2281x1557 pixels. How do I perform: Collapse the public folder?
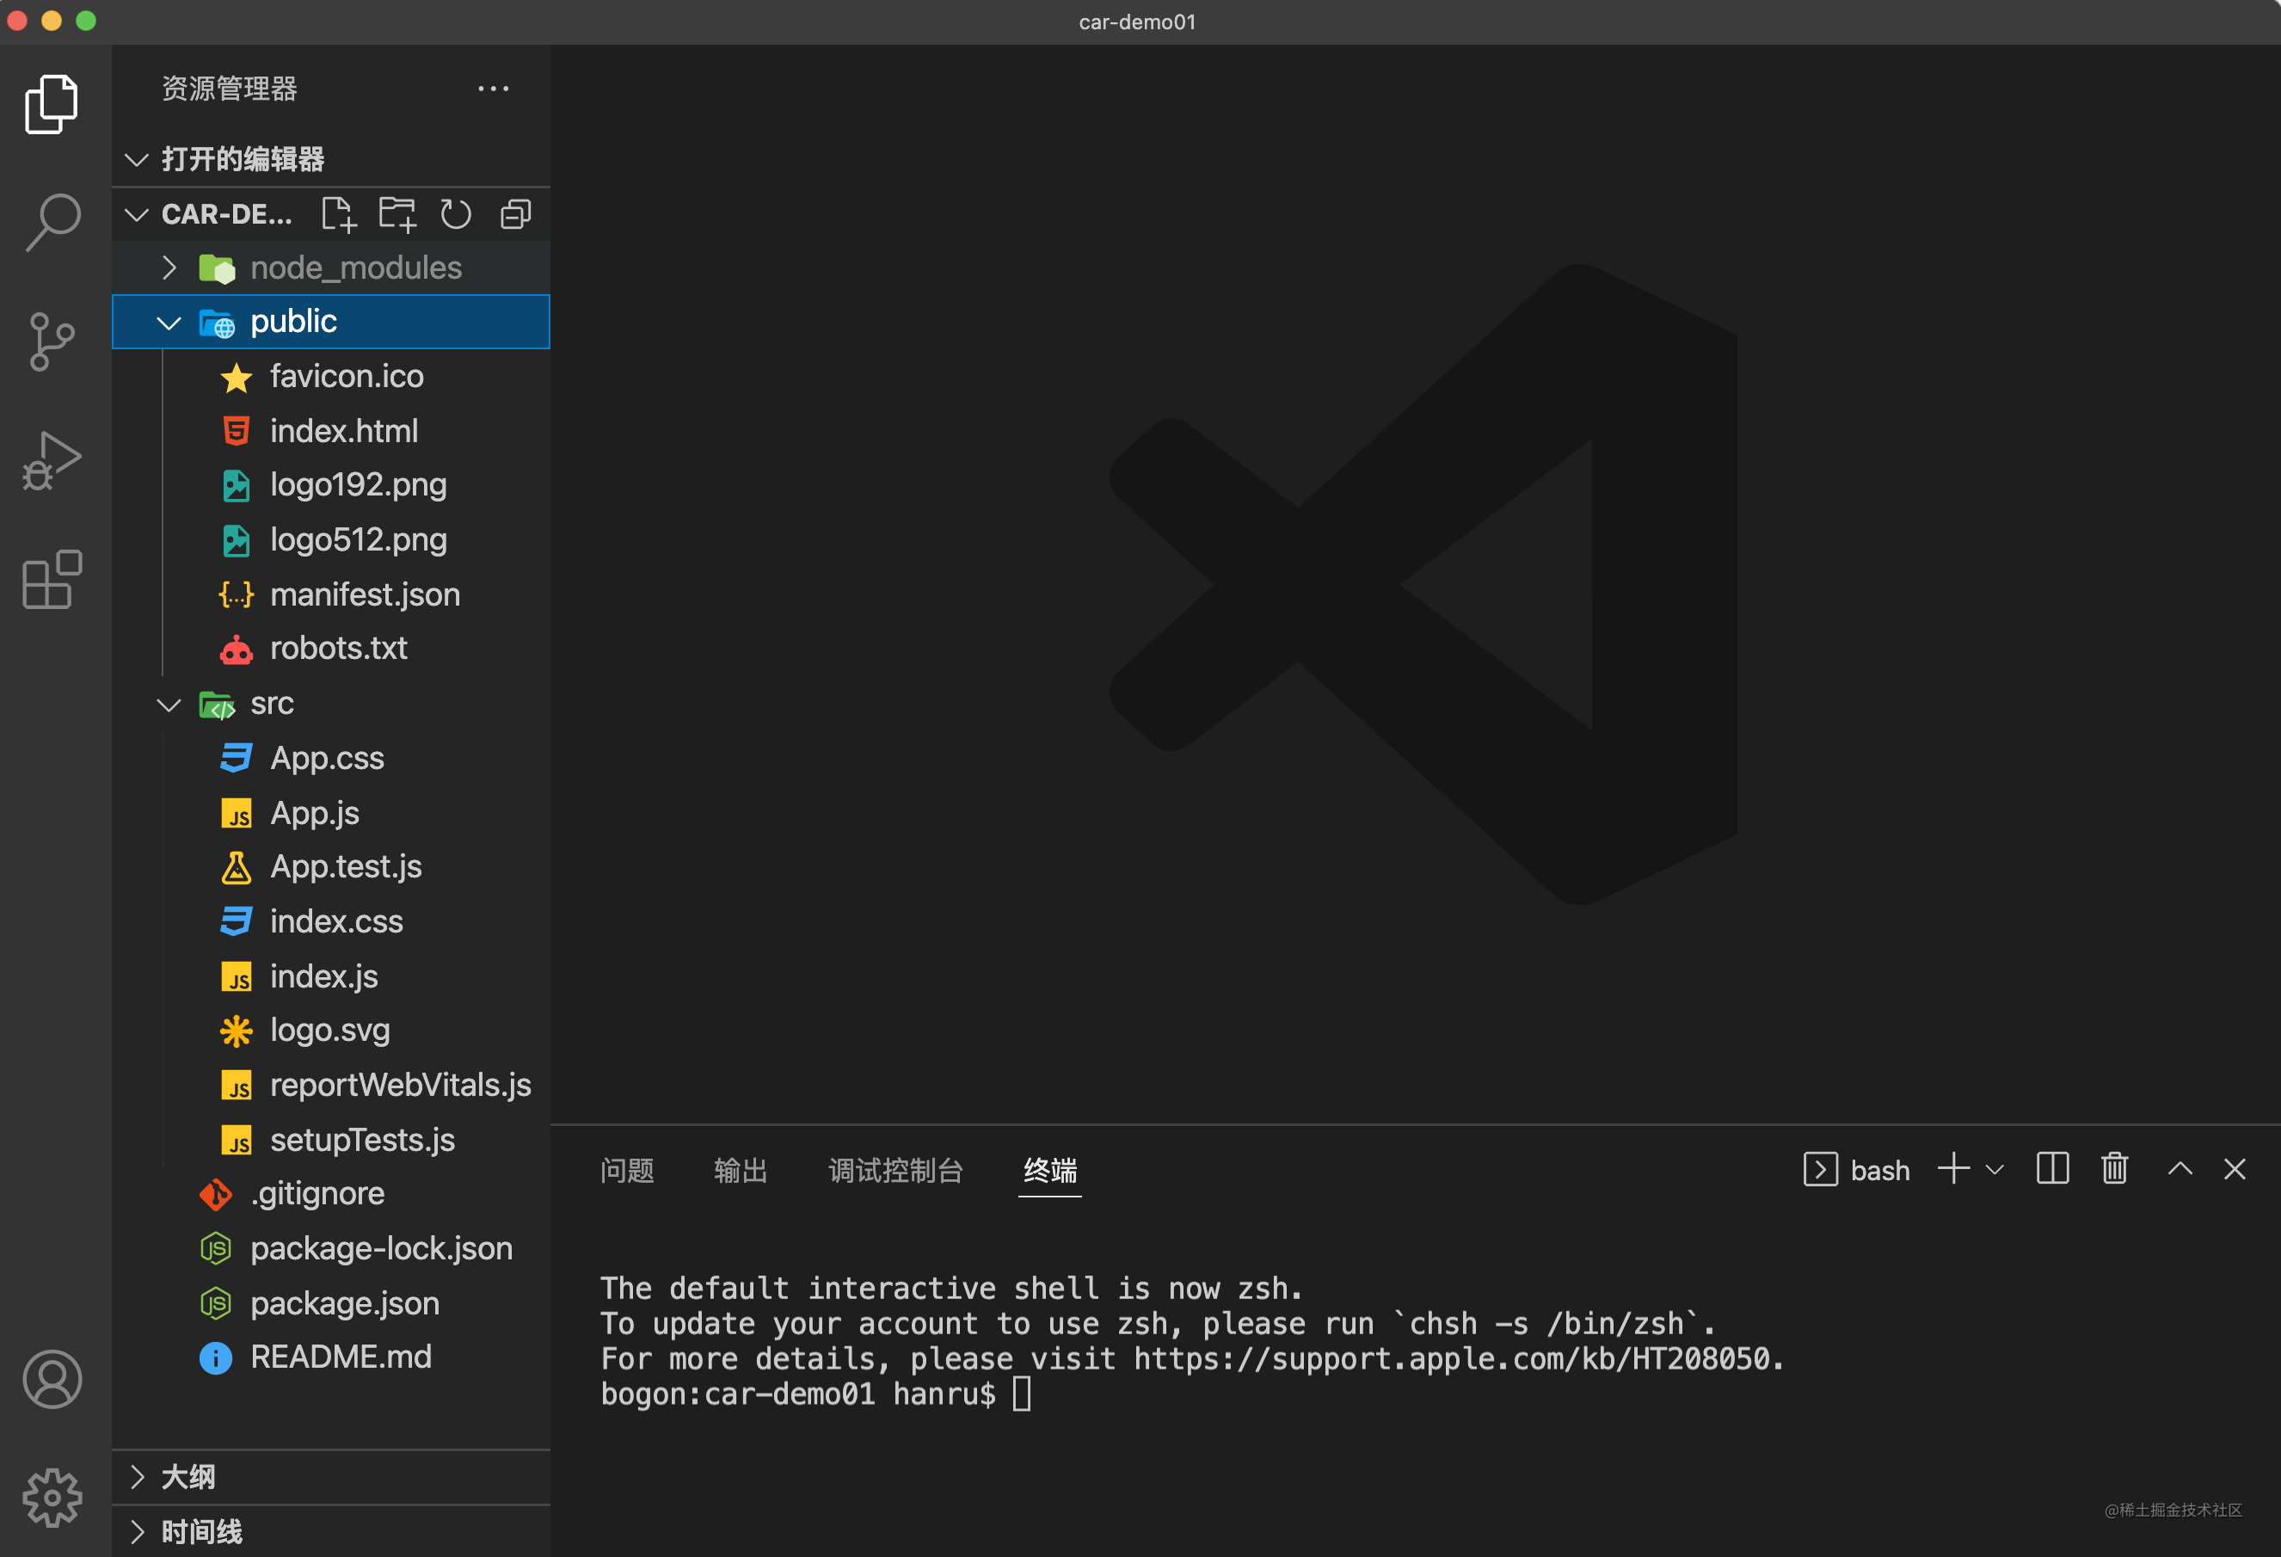tap(331, 322)
